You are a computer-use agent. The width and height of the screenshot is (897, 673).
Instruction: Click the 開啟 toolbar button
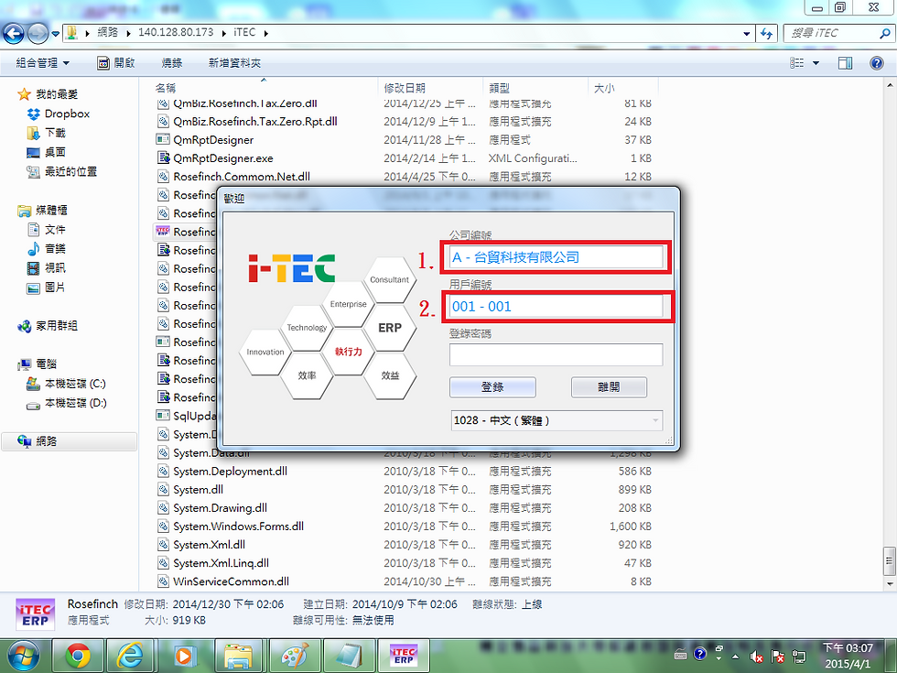point(116,63)
